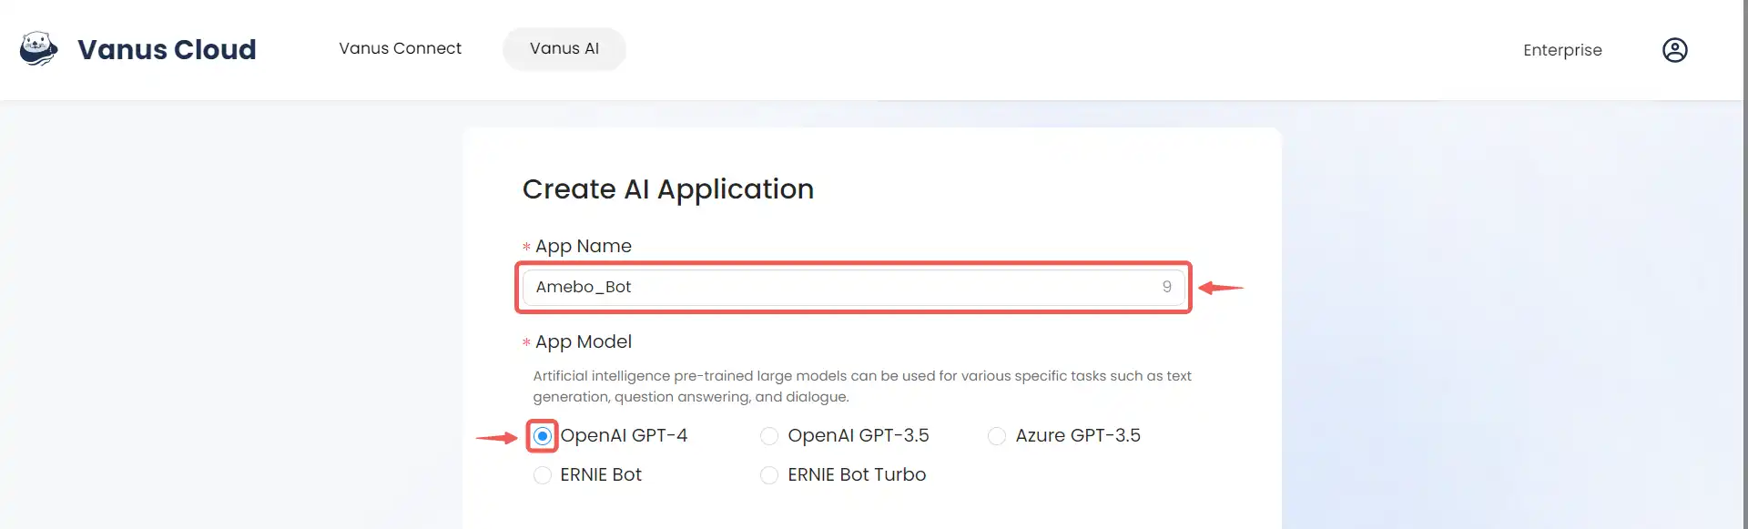Select the OpenAI GPT-4 radio button
This screenshot has width=1748, height=529.
[x=543, y=436]
